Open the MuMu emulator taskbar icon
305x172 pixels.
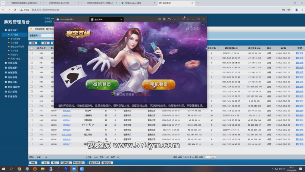(74, 169)
